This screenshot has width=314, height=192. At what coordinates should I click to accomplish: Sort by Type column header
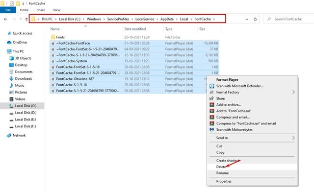click(169, 29)
